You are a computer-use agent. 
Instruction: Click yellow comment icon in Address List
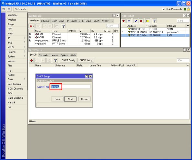coord(148,21)
